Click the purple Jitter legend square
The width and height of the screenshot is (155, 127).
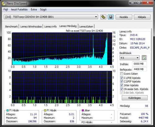[x=83, y=110]
